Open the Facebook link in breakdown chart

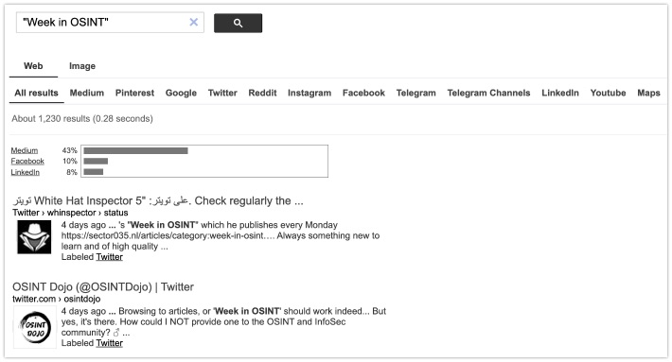click(x=27, y=162)
